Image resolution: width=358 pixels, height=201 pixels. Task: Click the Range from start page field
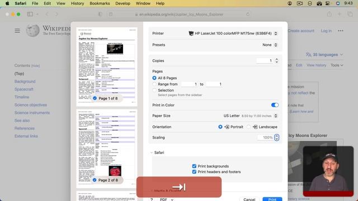coord(189,84)
